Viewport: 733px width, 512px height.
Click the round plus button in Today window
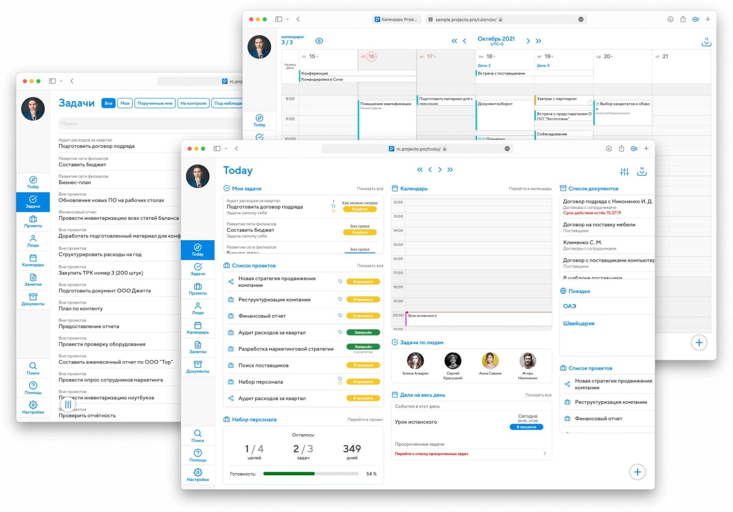[x=637, y=472]
